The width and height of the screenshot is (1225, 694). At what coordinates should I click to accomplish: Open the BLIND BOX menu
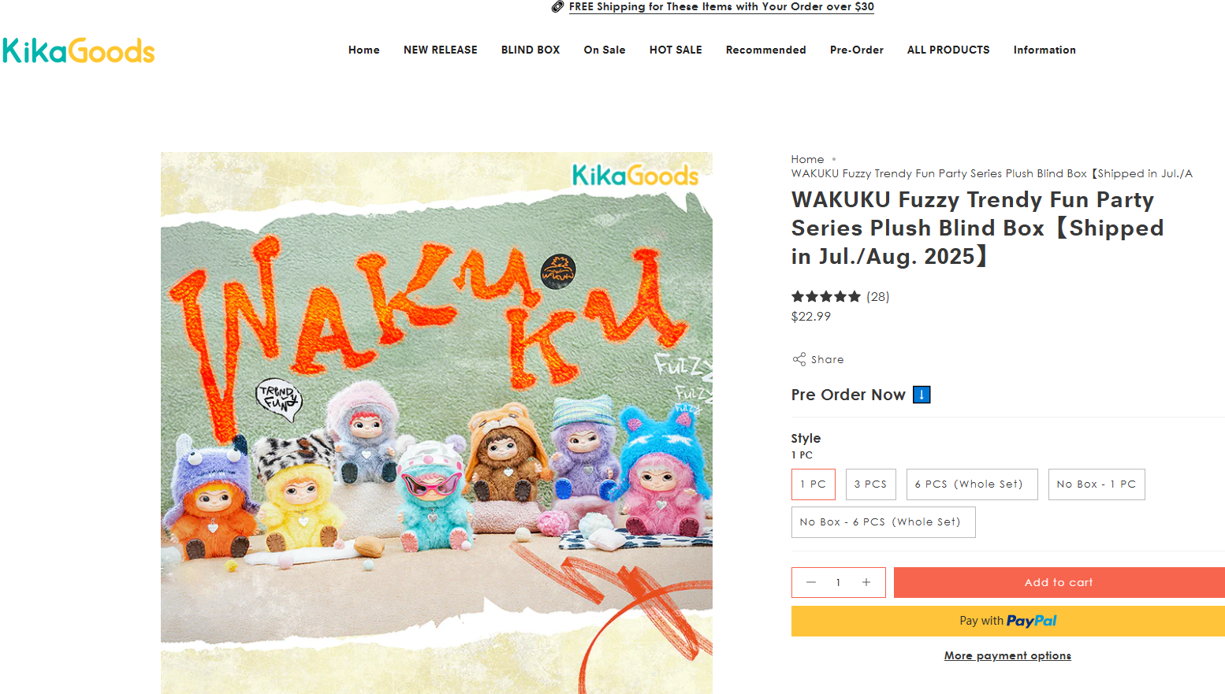(x=531, y=50)
